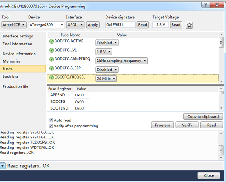This screenshot has height=182, width=226.
Task: Click the Fuse Name column header
Action: [70, 35]
